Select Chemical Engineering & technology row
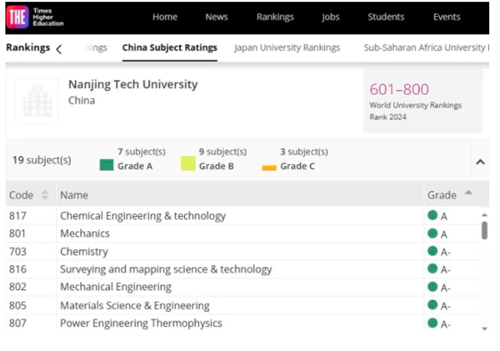The image size is (500, 351). click(x=142, y=216)
